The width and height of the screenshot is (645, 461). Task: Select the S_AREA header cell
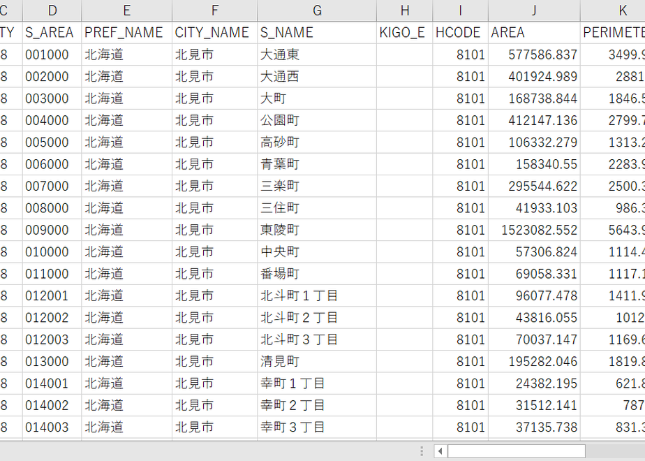point(52,33)
